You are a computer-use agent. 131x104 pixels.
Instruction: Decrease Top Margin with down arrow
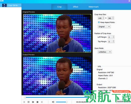pos(113,42)
